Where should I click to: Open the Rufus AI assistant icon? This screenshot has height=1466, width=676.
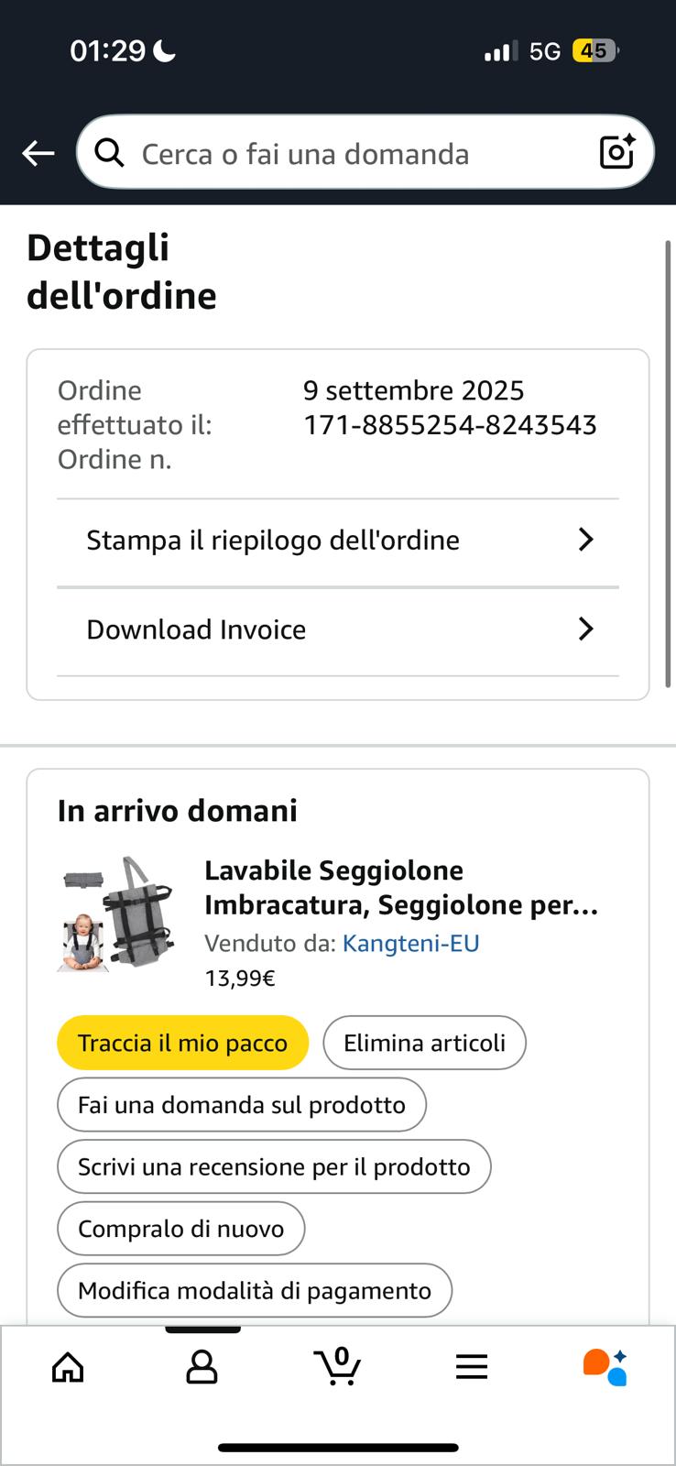coord(605,1367)
